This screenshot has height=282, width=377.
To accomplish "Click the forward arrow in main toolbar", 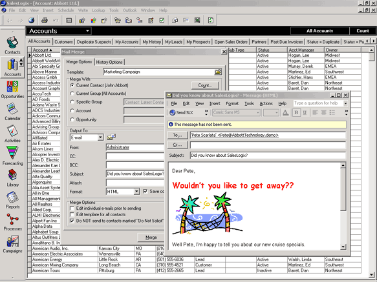I will pos(20,21).
